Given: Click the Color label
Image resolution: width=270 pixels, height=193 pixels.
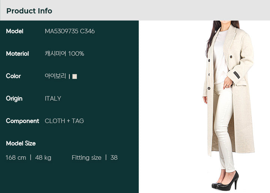Looking at the screenshot, I should pyautogui.click(x=13, y=76).
